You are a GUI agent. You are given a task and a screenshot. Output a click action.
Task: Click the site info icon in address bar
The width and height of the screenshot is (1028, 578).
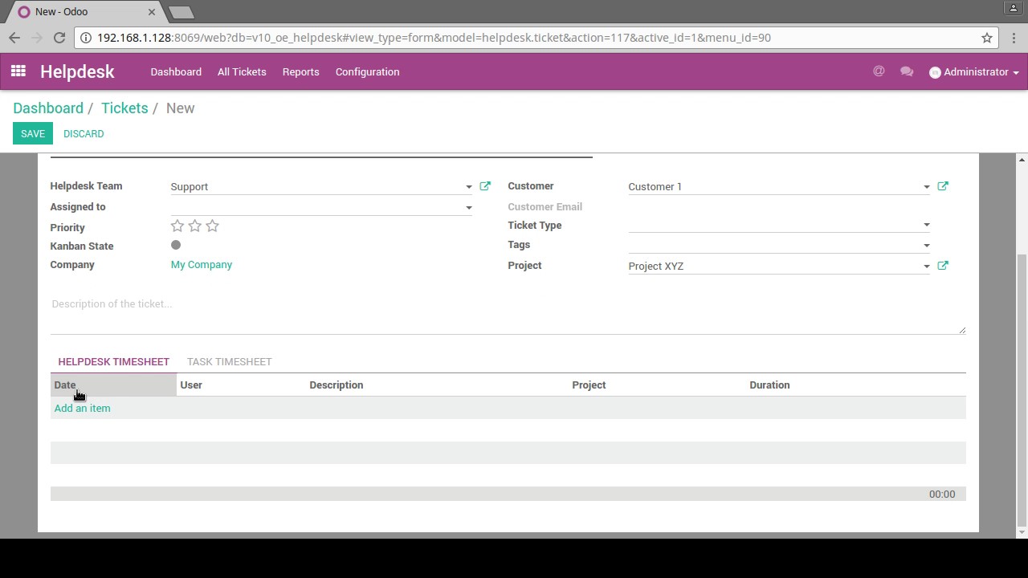[86, 38]
